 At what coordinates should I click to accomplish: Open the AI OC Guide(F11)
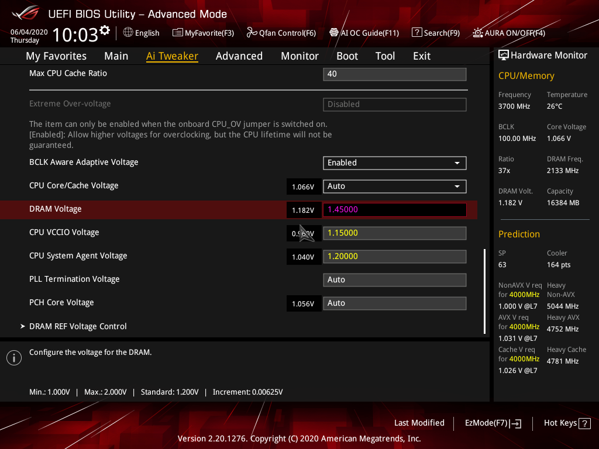(364, 33)
